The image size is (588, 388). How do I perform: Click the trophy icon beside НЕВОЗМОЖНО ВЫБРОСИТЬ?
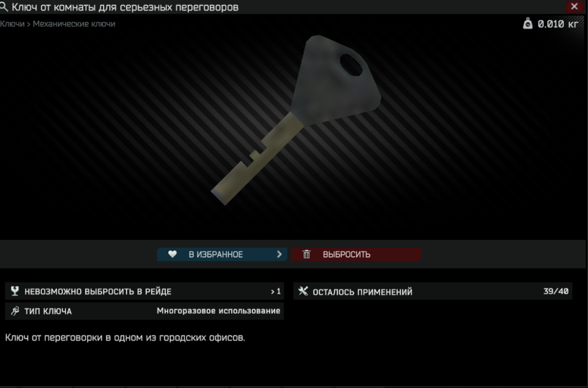(x=14, y=291)
